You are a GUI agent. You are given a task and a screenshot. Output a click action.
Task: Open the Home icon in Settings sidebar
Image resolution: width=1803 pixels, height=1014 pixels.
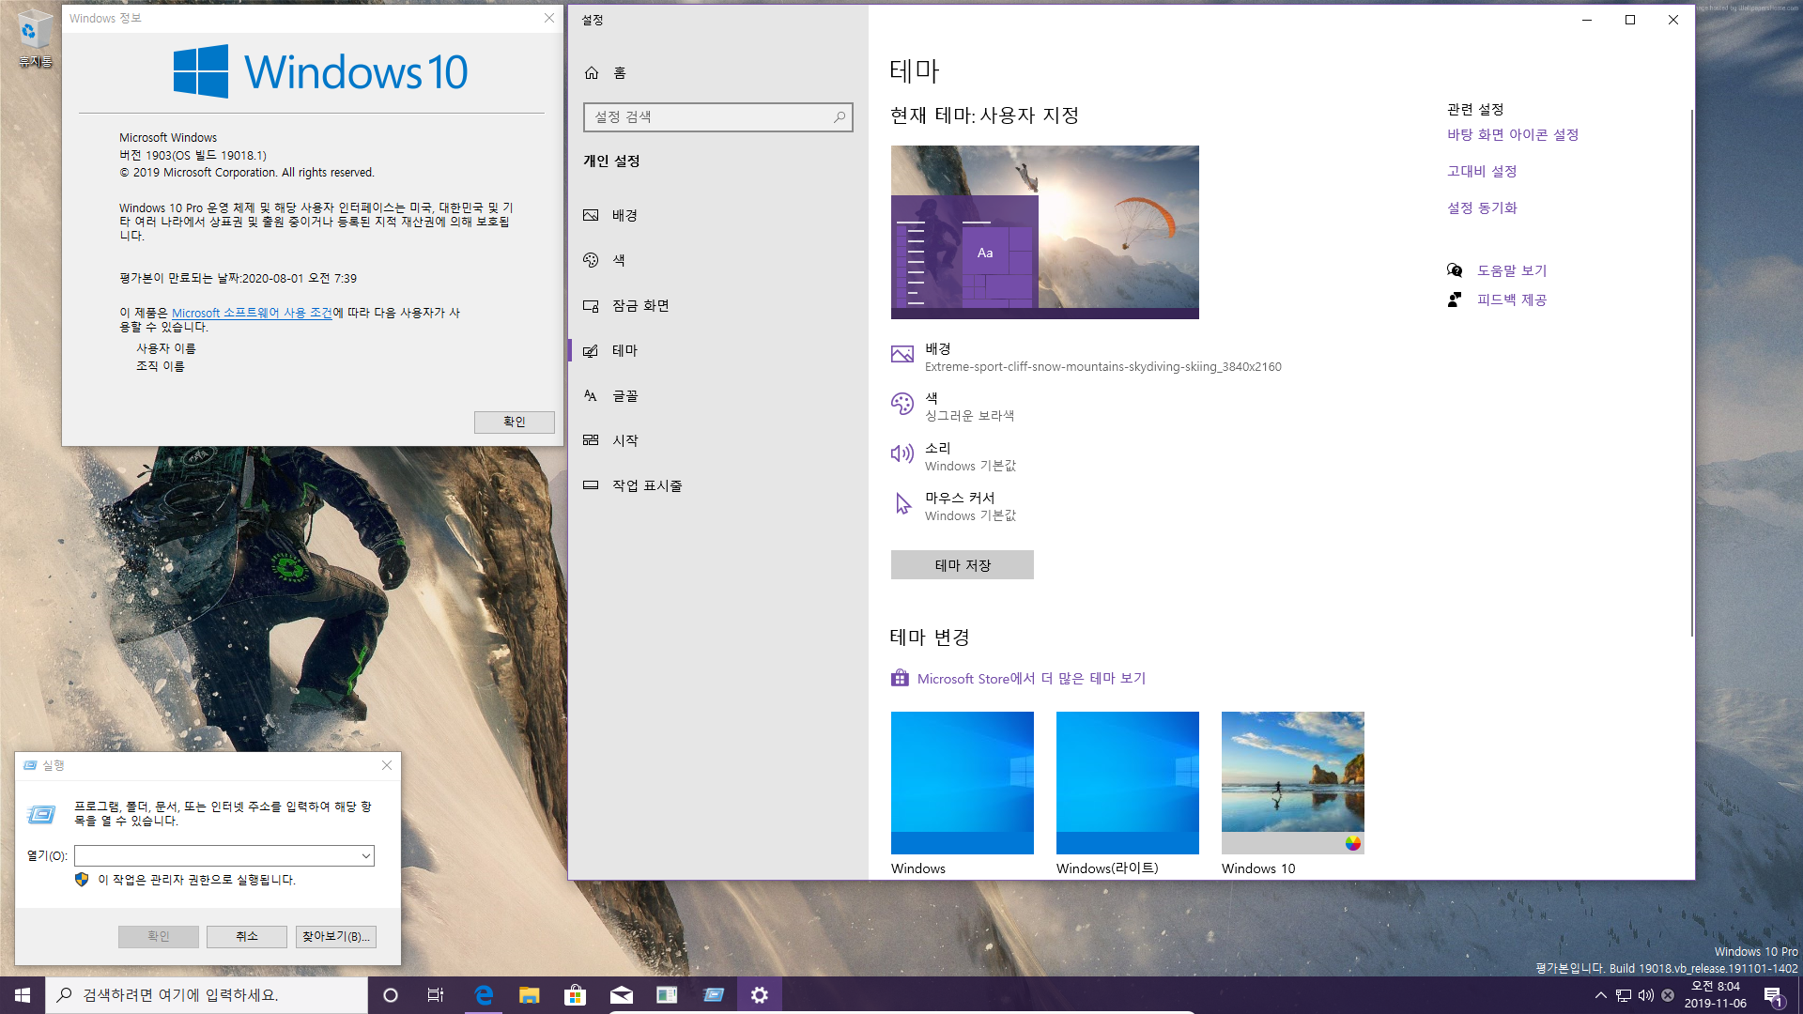coord(592,73)
